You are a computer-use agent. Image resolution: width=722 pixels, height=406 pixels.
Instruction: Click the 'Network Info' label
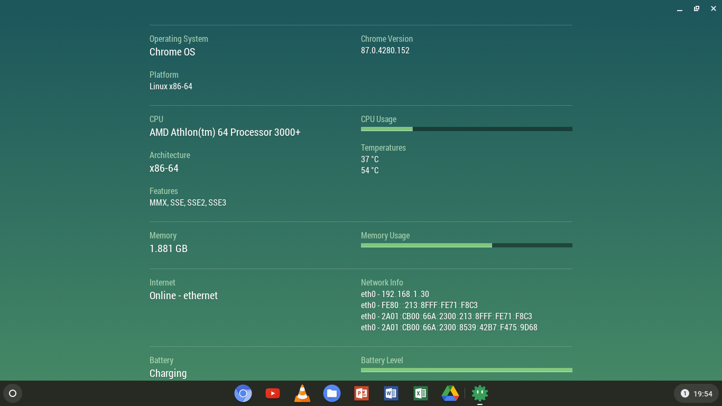pyautogui.click(x=382, y=282)
